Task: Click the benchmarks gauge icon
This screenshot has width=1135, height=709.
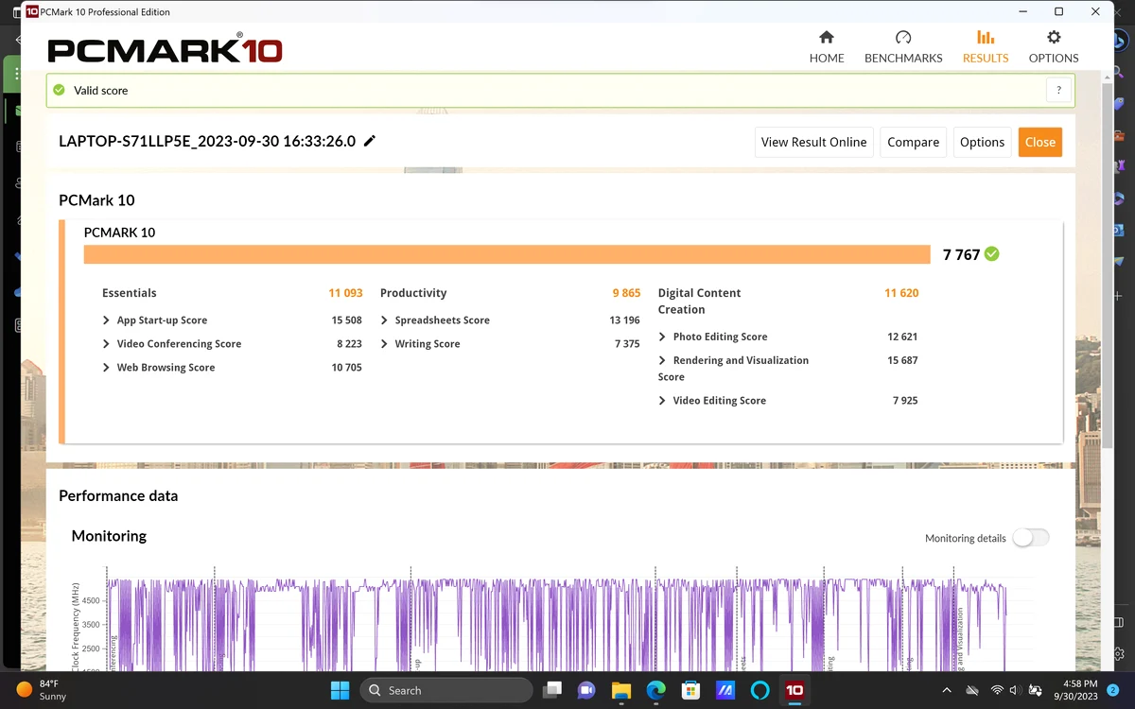Action: click(x=903, y=38)
